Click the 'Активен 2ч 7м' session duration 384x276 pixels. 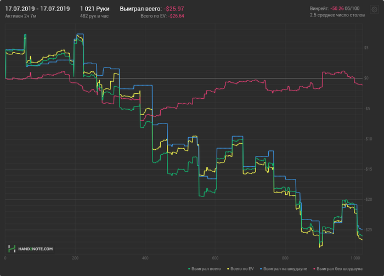click(21, 16)
